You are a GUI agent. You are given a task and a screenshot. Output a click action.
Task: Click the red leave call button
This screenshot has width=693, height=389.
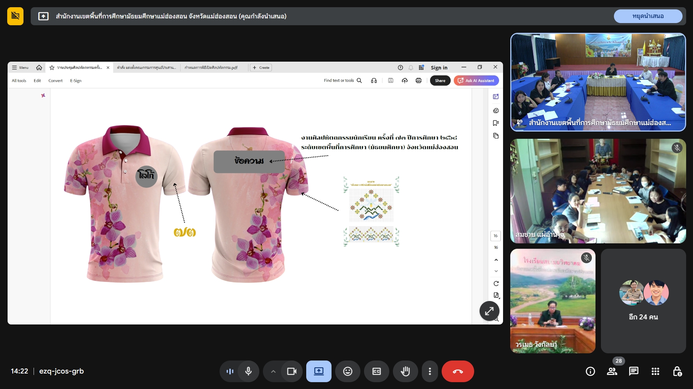point(458,371)
